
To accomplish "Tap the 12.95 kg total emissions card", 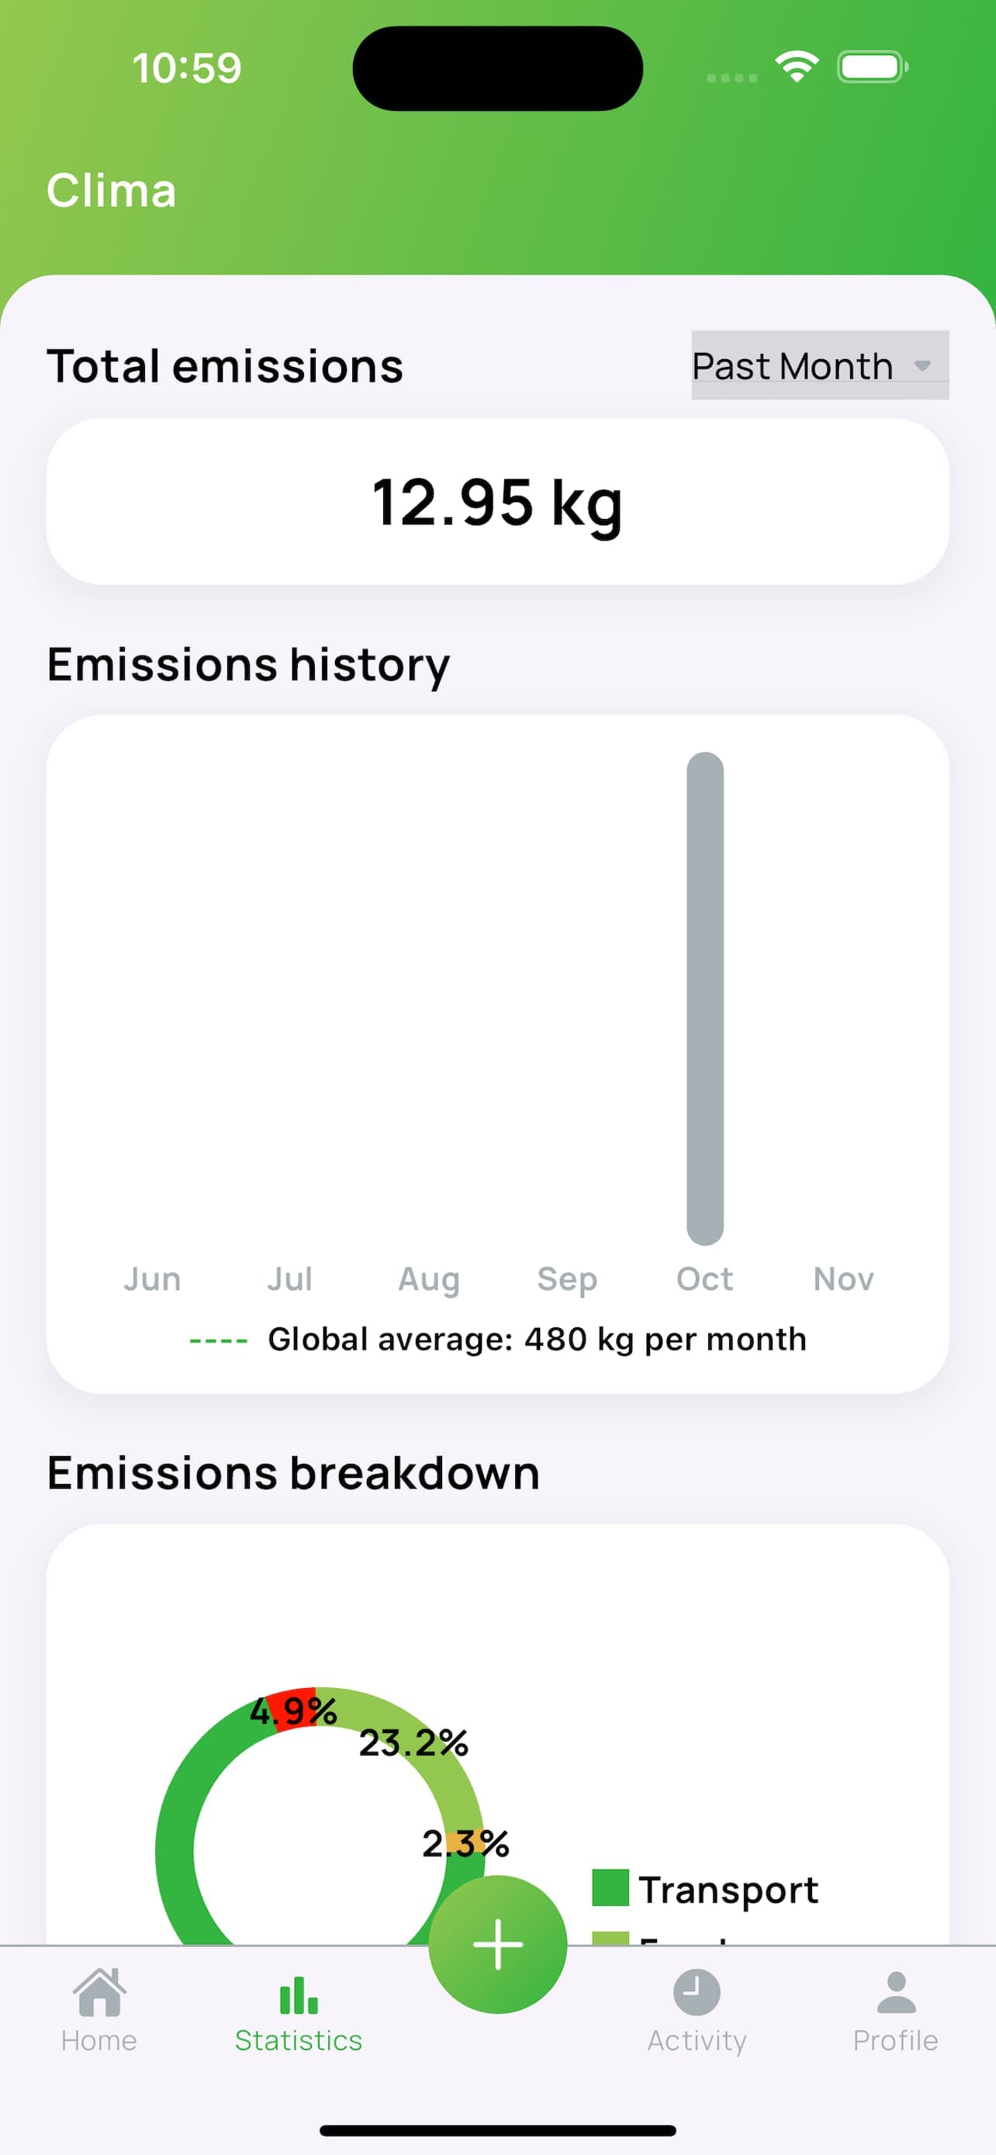I will coord(497,502).
